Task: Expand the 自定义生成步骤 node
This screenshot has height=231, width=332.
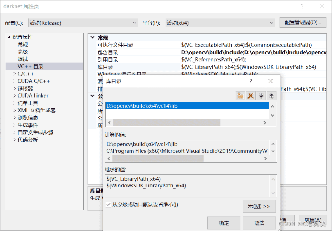Action: (14, 132)
